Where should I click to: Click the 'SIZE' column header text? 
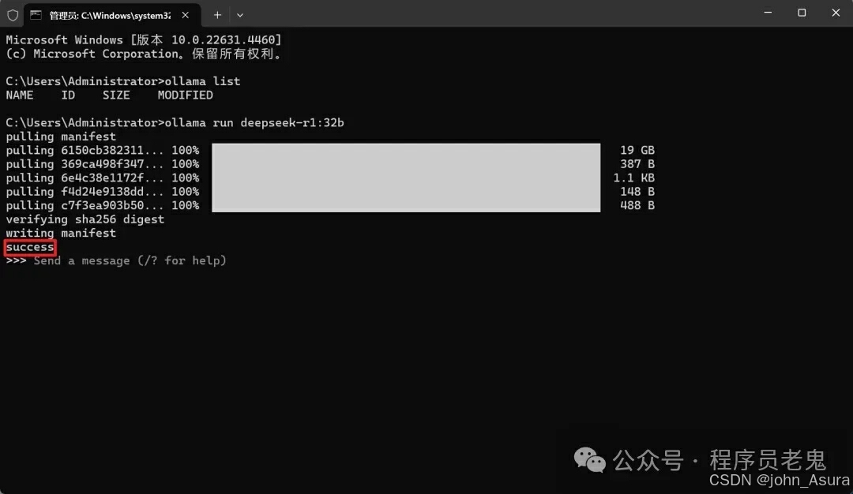[x=116, y=95]
